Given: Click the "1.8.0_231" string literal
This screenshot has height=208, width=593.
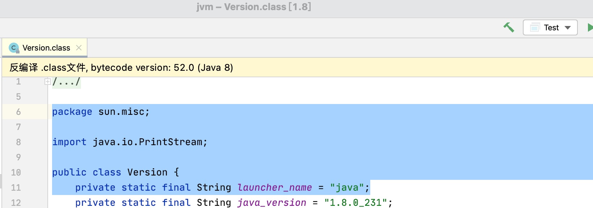Looking at the screenshot, I should coord(355,203).
